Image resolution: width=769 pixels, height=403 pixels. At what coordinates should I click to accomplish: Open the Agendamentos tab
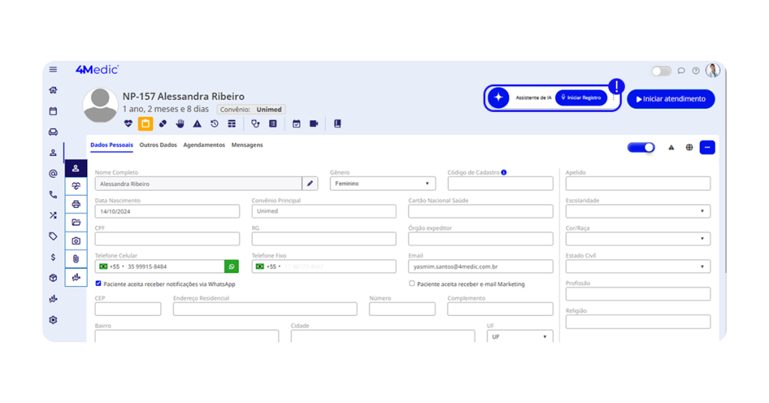click(x=204, y=145)
